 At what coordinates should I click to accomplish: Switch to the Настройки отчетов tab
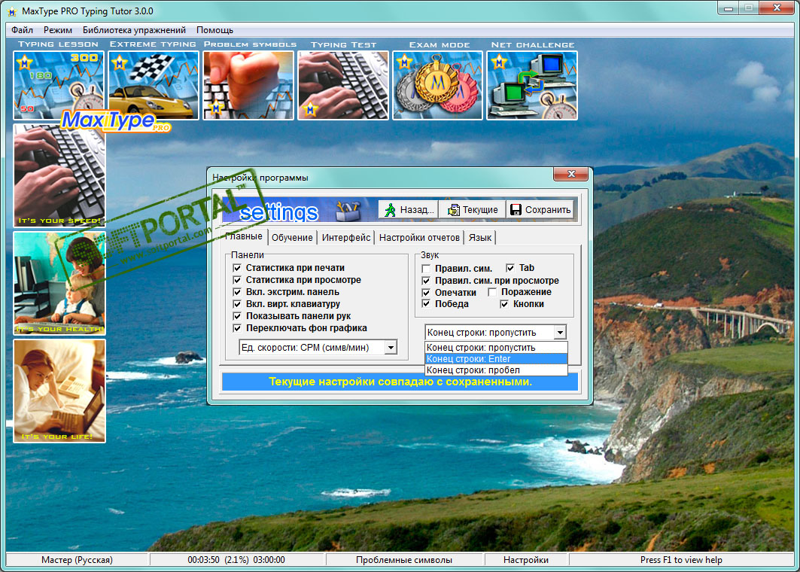pos(419,238)
